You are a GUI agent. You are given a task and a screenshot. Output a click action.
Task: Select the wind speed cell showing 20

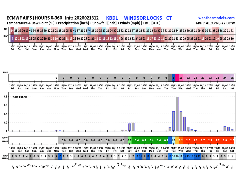[173, 156]
